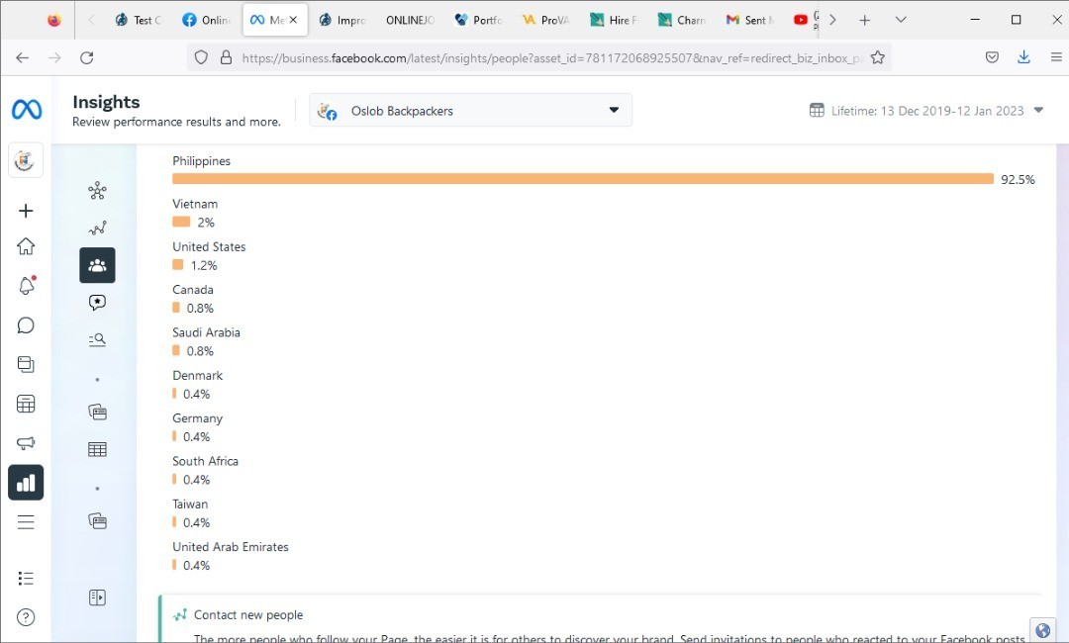Open the posts and stories stack icon
Viewport: 1069px width, 643px height.
25,364
